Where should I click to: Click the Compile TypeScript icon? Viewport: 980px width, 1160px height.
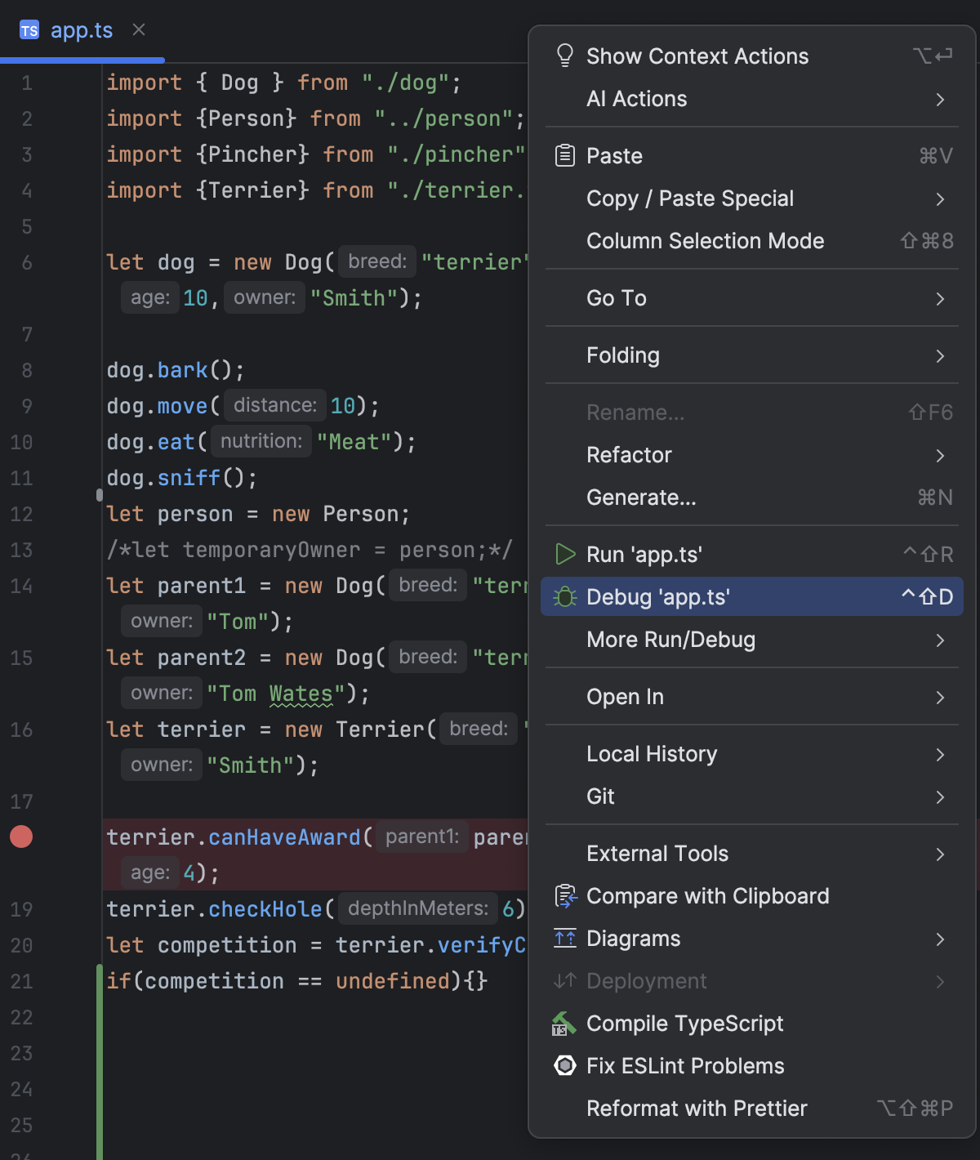tap(564, 1023)
